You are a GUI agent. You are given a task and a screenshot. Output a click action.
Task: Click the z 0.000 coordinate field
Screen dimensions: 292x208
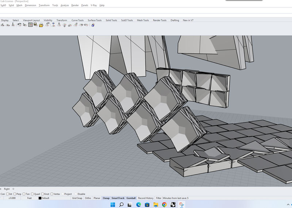pos(12,198)
